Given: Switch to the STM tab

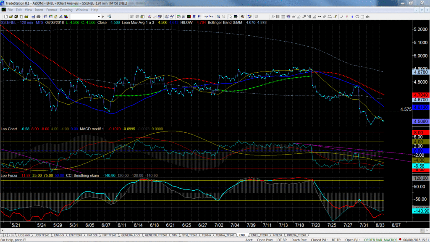Looking at the screenshot, I should pyautogui.click(x=175, y=235).
